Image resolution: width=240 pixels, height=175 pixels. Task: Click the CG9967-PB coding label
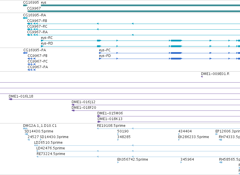coord(38,56)
